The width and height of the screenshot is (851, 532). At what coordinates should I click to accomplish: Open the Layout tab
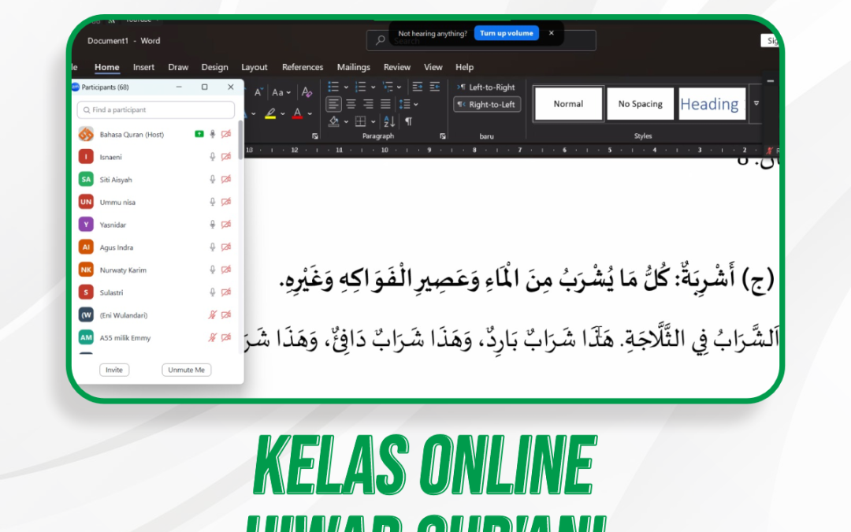coord(255,67)
